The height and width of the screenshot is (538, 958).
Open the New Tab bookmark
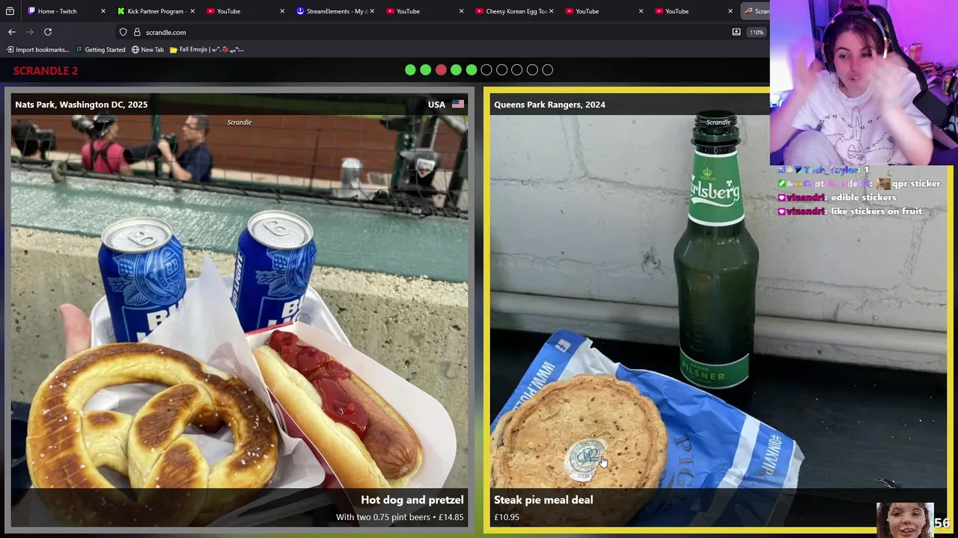click(x=147, y=49)
